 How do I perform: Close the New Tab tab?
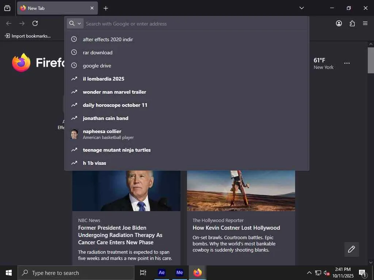coord(92,8)
